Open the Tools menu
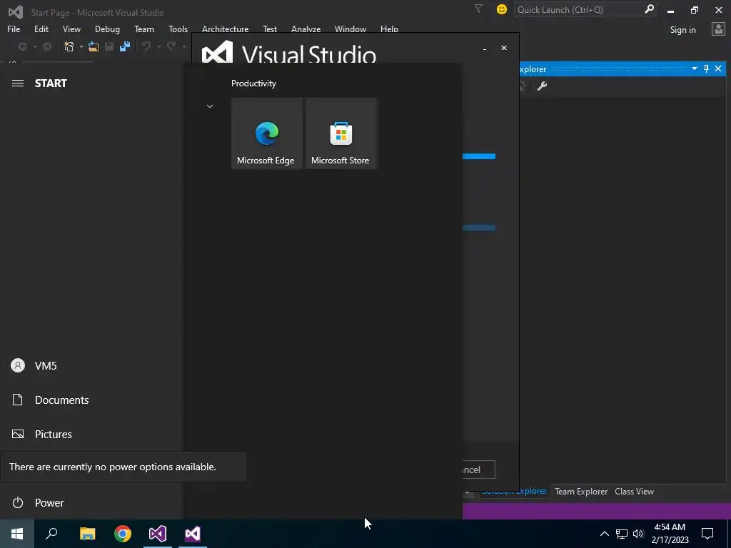The height and width of the screenshot is (548, 731). point(178,29)
